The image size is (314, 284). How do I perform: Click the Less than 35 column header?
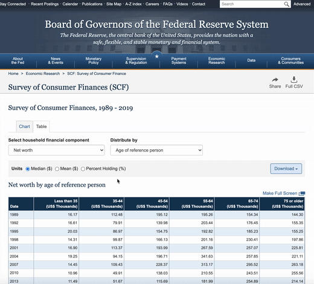(x=56, y=204)
